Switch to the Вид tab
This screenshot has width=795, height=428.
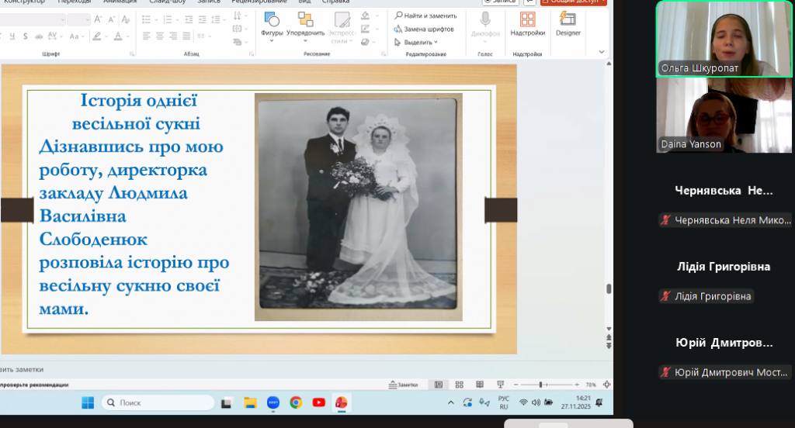click(304, 2)
